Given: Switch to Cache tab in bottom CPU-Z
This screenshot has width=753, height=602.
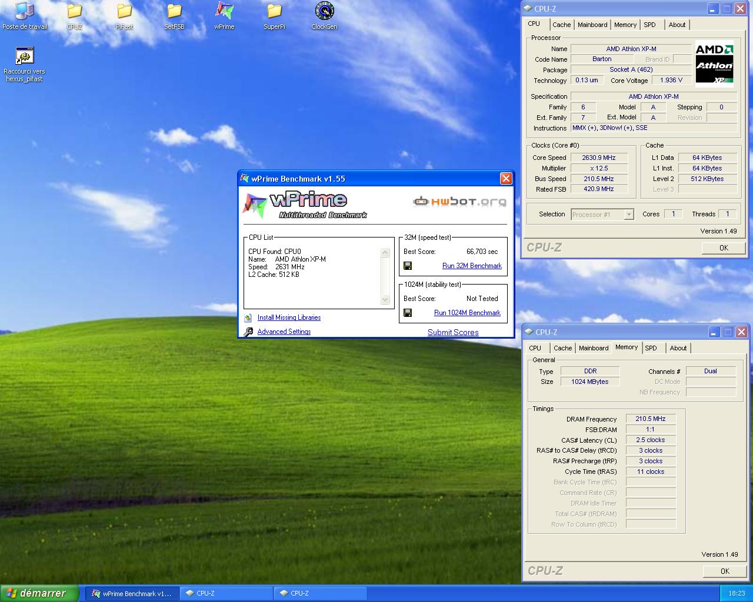Looking at the screenshot, I should pos(562,348).
